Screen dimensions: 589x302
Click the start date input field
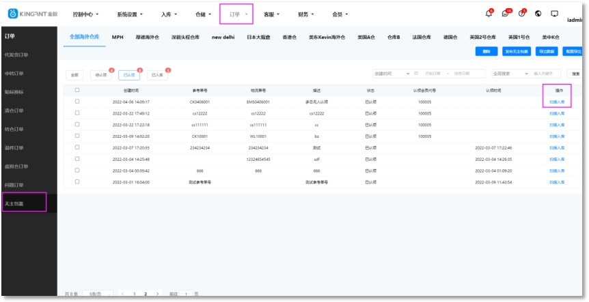click(433, 74)
